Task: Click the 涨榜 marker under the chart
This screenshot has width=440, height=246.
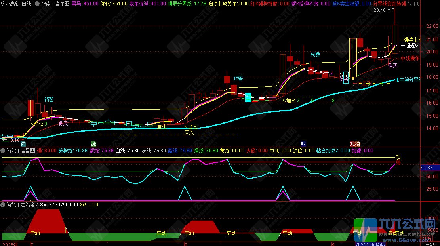Action: [x=355, y=144]
